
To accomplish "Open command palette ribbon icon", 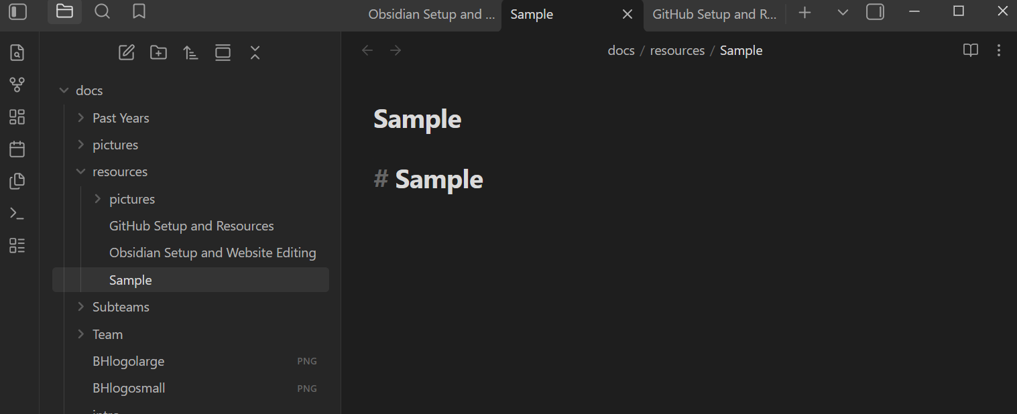I will [x=17, y=214].
